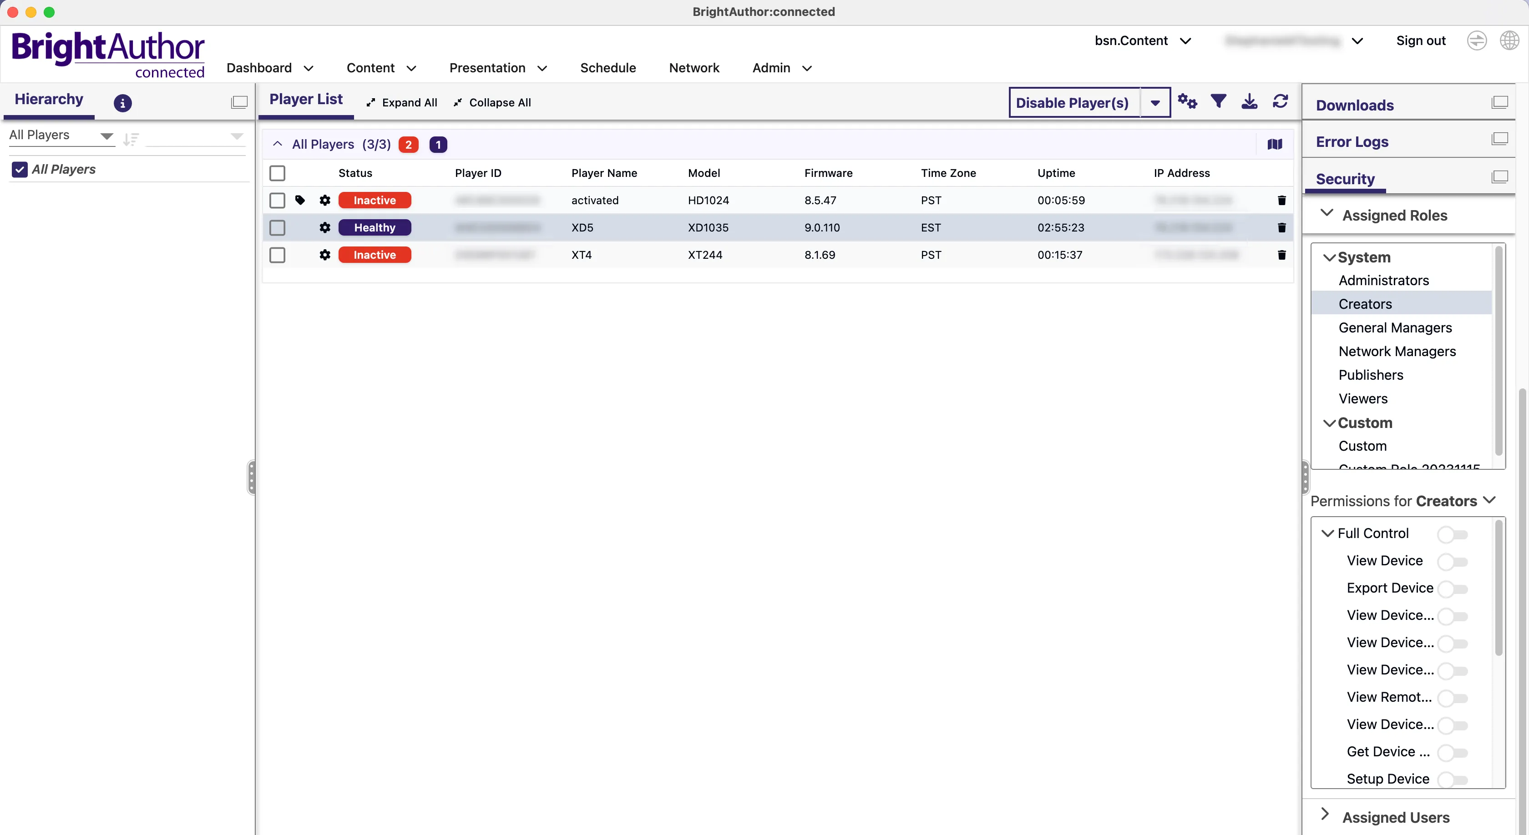Viewport: 1529px width, 835px height.
Task: Click the connection switch icon beside Sign out
Action: tap(1477, 40)
